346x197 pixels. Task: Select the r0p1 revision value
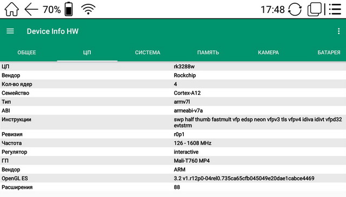pos(179,134)
